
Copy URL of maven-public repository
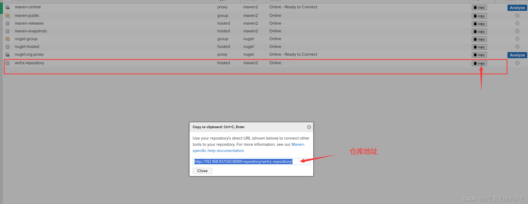[x=479, y=16]
